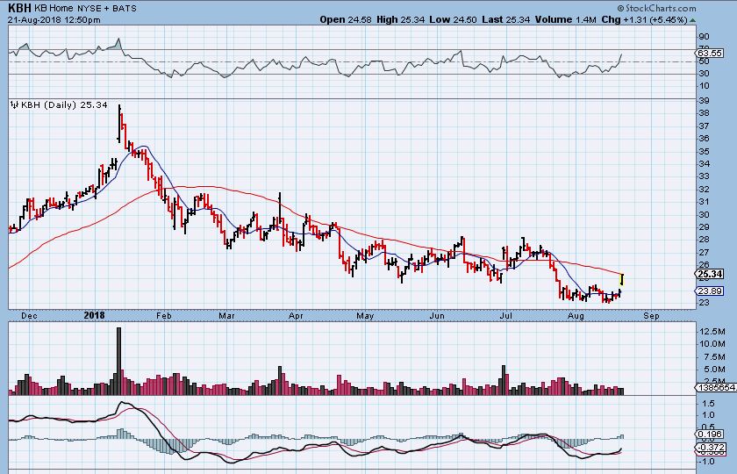Screen dimensions: 737x474
Task: Click the 1.5 MACD axis label
Action: tap(708, 404)
